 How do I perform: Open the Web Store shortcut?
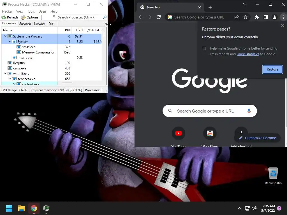(x=210, y=133)
